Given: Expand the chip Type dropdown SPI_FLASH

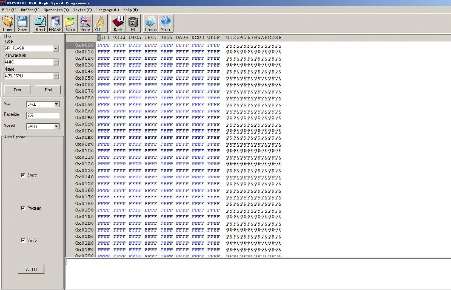Looking at the screenshot, I should (56, 49).
